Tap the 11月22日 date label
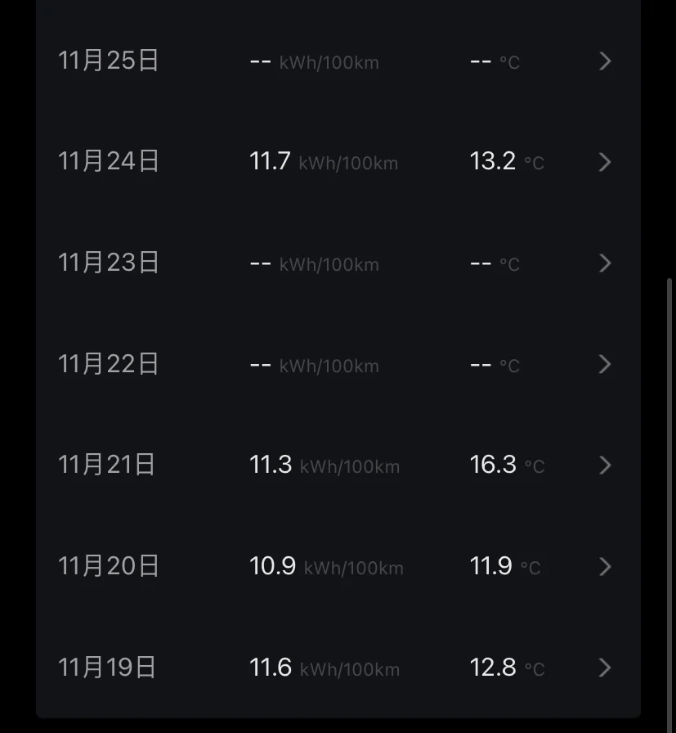Screen dimensions: 676x733 tap(109, 363)
